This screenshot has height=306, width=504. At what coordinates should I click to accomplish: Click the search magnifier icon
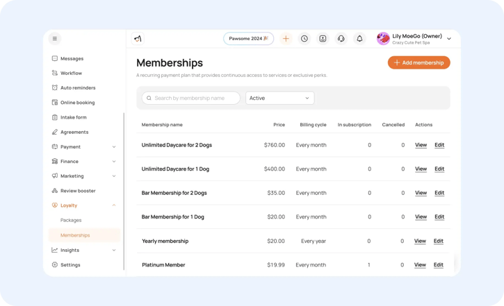point(149,98)
